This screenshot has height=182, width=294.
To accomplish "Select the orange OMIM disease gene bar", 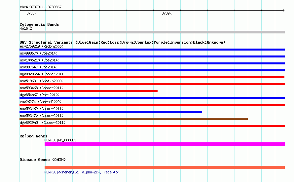I will point(165,167).
